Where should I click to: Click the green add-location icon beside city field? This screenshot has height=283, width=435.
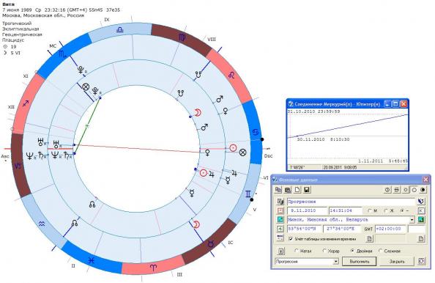pos(421,220)
